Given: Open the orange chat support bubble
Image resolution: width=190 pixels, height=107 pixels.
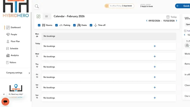Looking at the screenshot, I should coord(5,102).
